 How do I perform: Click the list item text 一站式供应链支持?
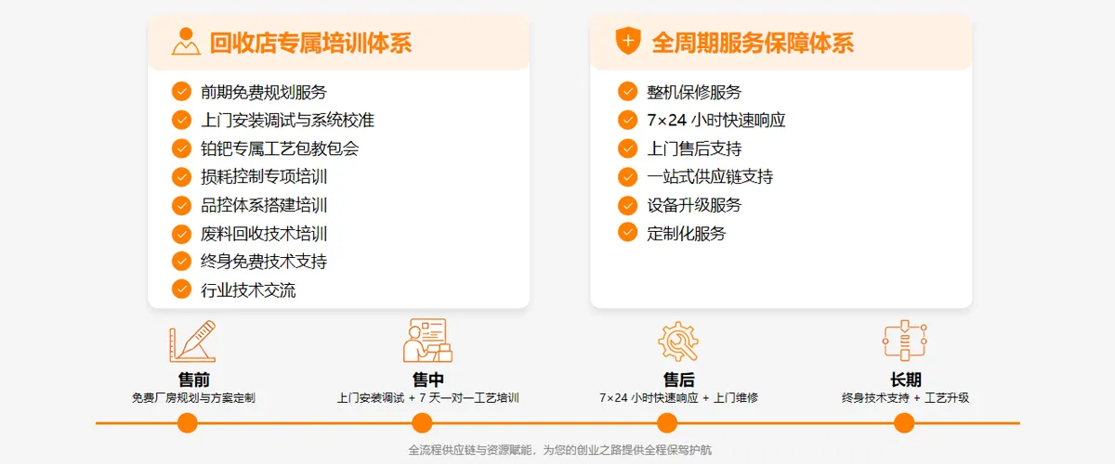(710, 177)
